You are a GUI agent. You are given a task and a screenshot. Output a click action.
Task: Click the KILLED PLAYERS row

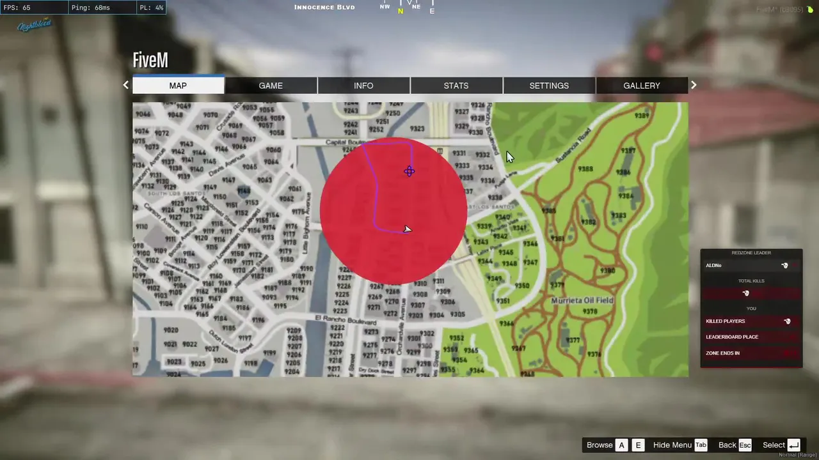pos(751,321)
